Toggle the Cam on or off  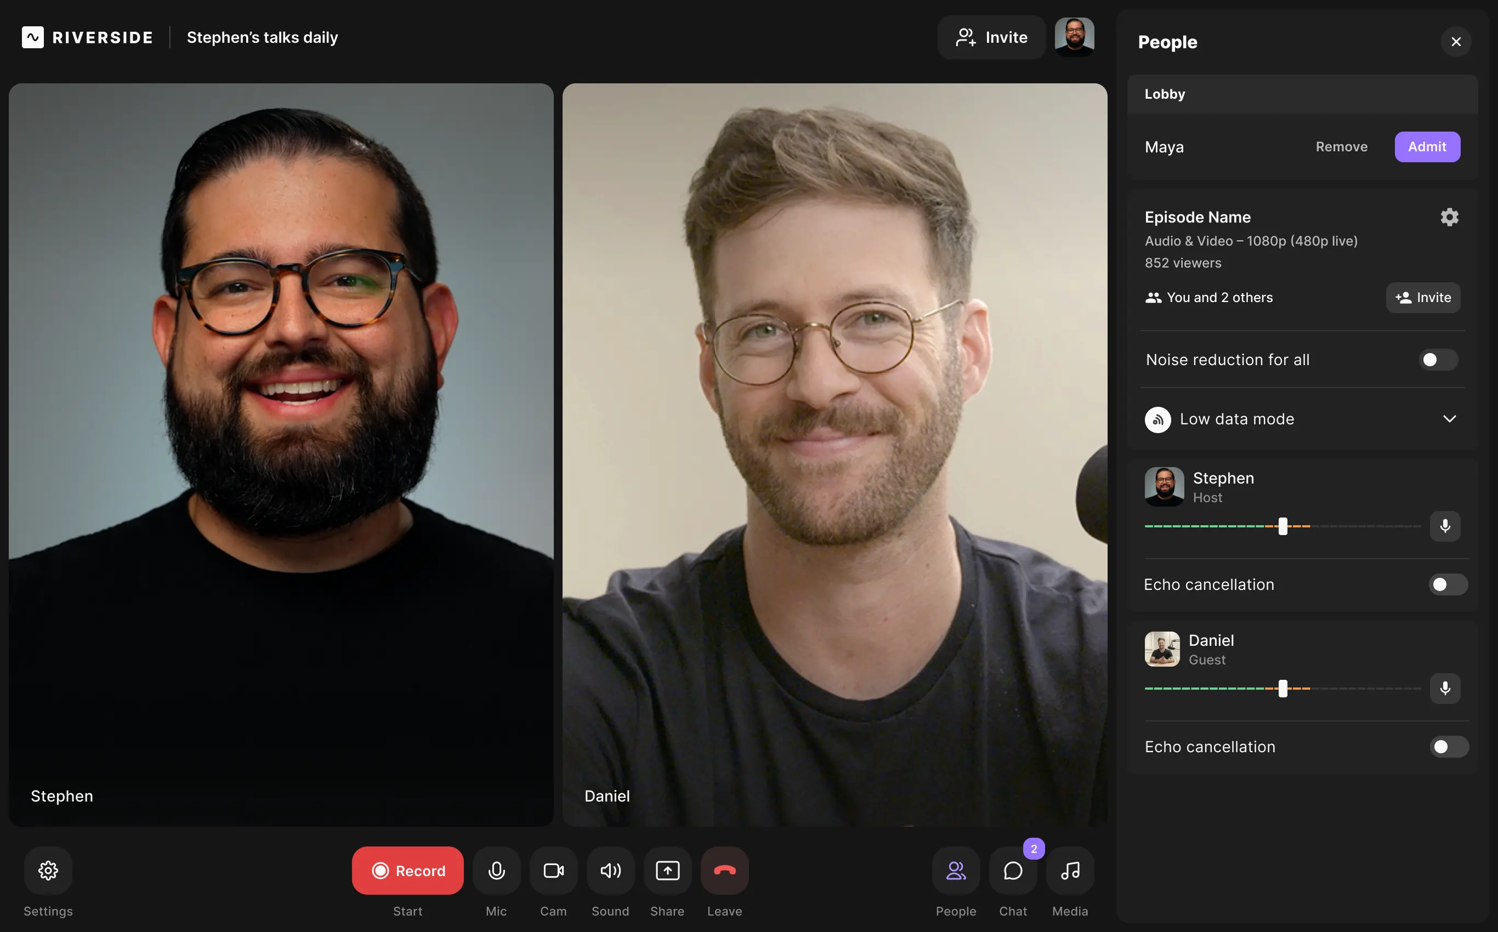point(553,870)
